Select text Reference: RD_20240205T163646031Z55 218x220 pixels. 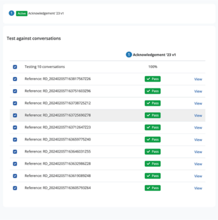click(x=58, y=152)
